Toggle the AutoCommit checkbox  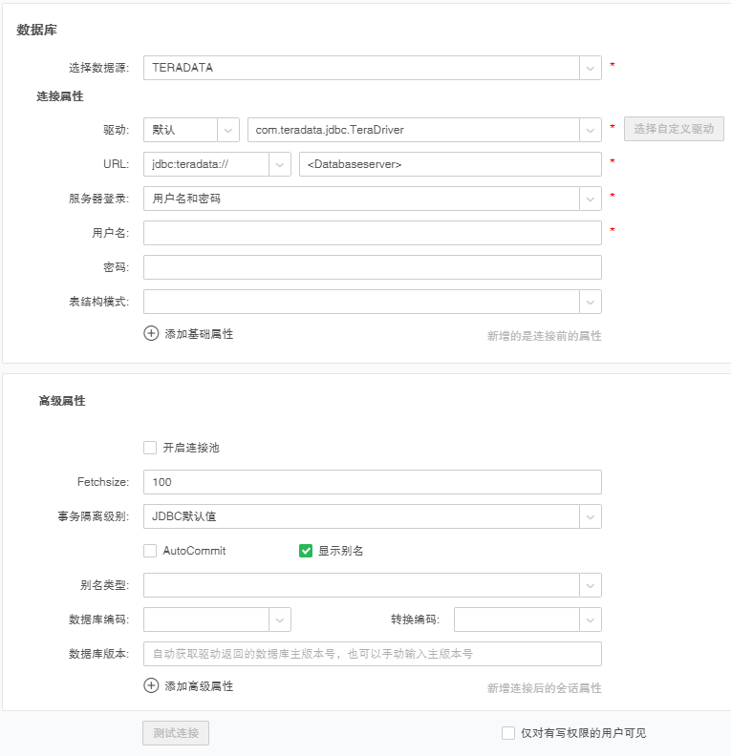(x=150, y=551)
